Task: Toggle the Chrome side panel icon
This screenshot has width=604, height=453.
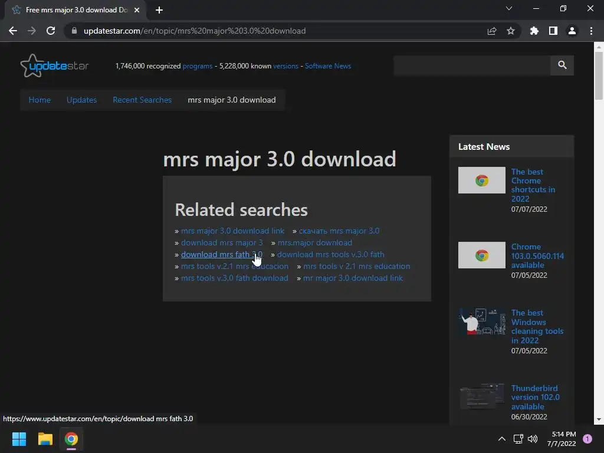Action: [x=553, y=31]
